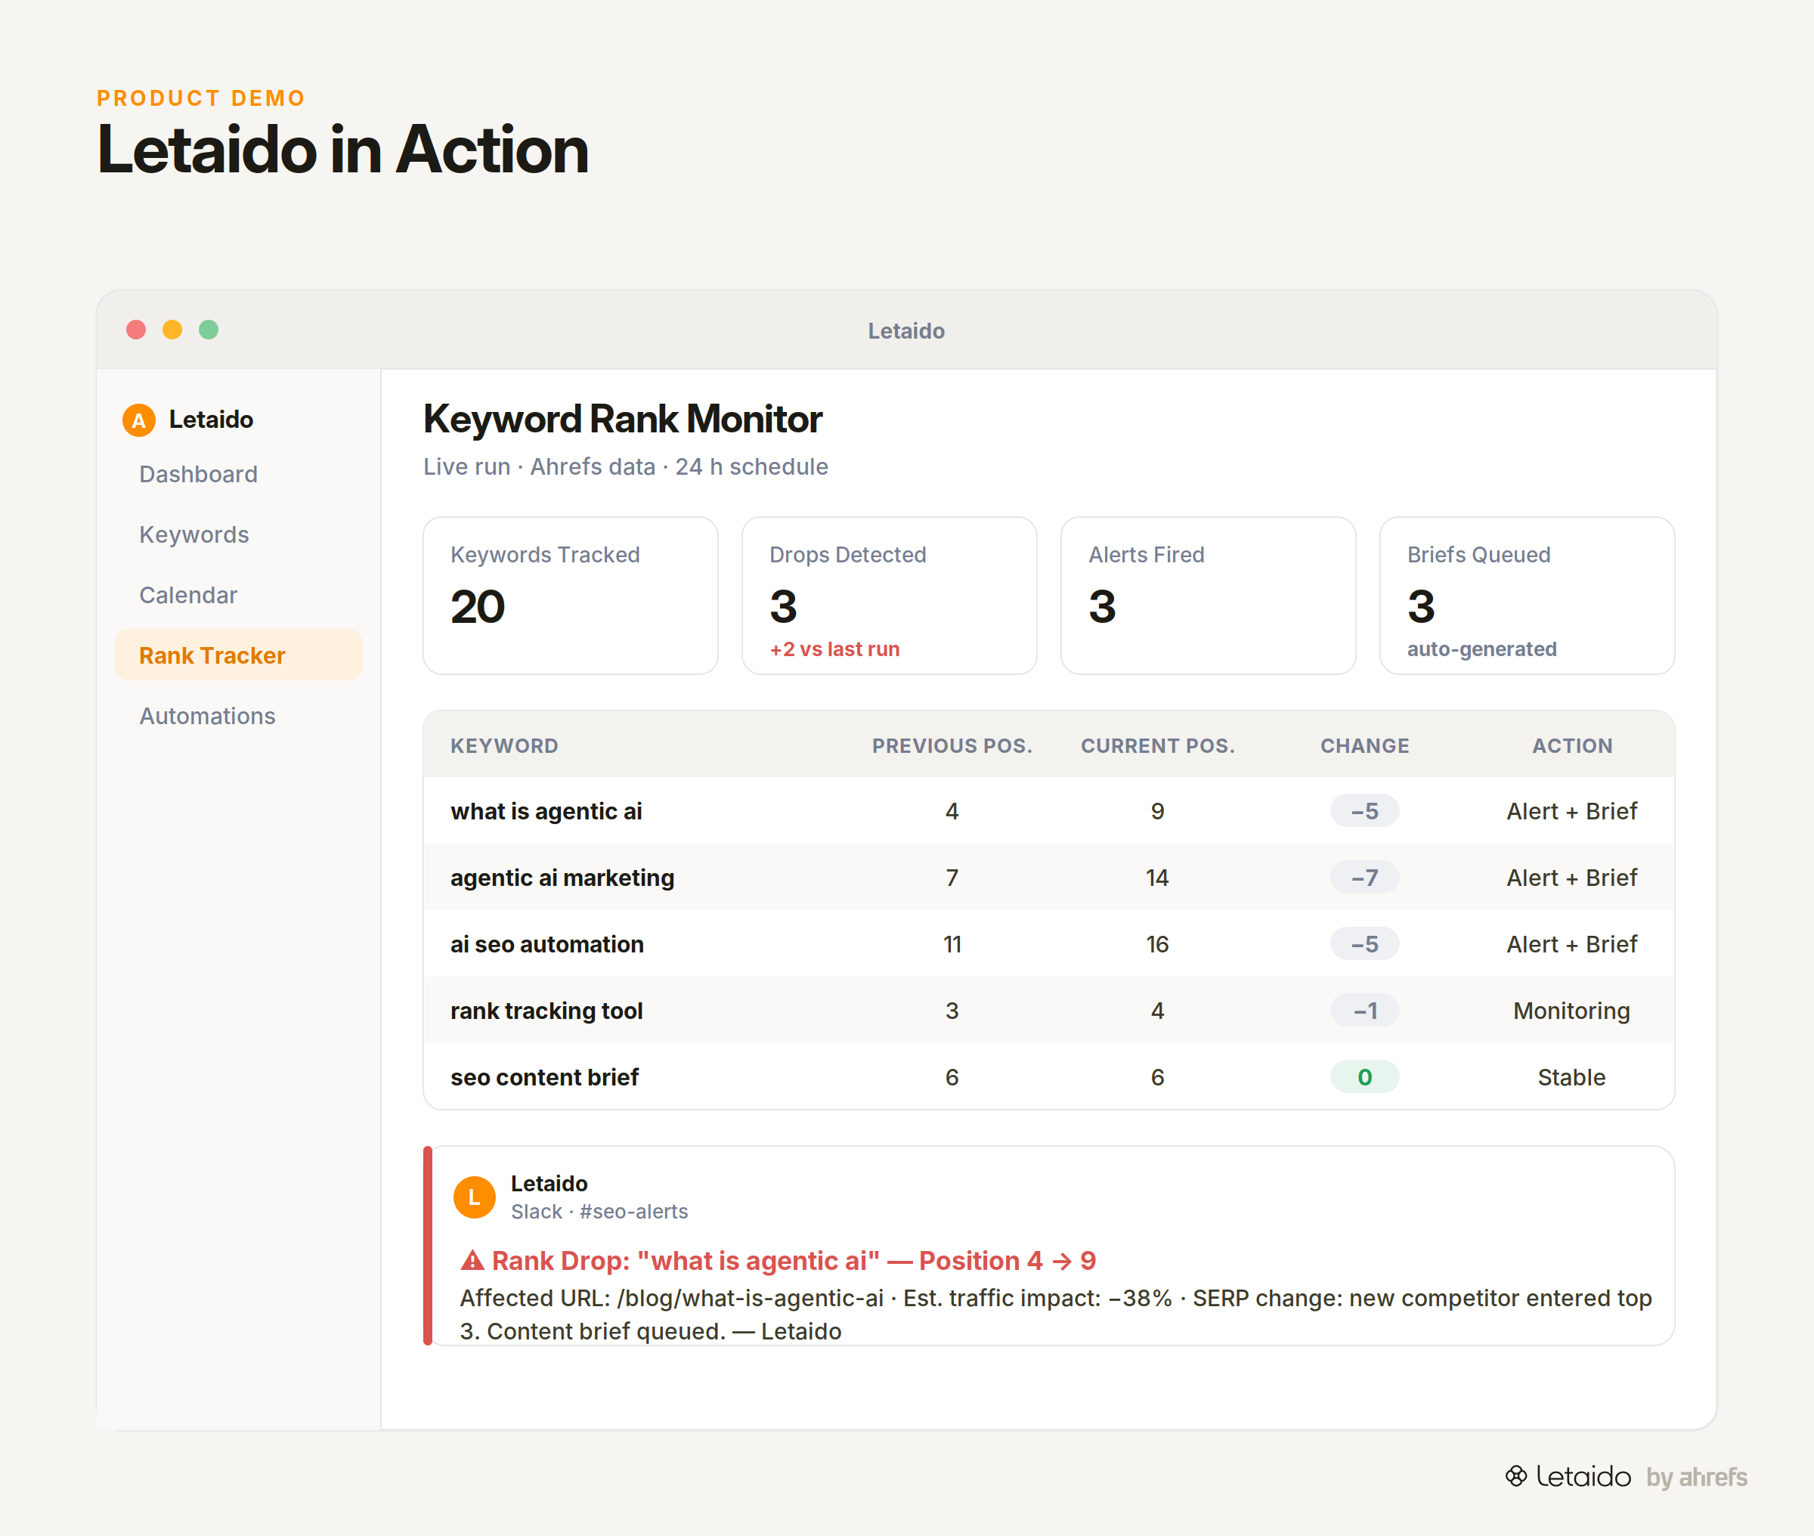Viewport: 1814px width, 1536px height.
Task: Click the "by ahrefs" footer text
Action: tap(1697, 1477)
